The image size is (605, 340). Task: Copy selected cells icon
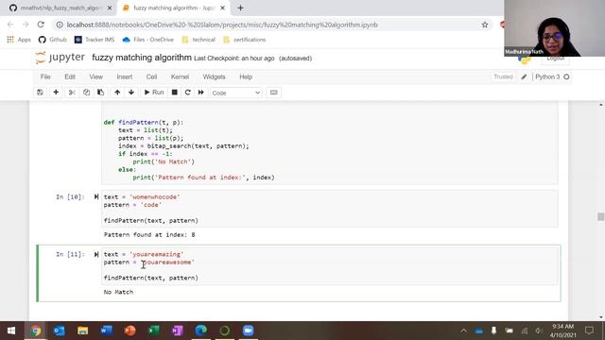[86, 93]
